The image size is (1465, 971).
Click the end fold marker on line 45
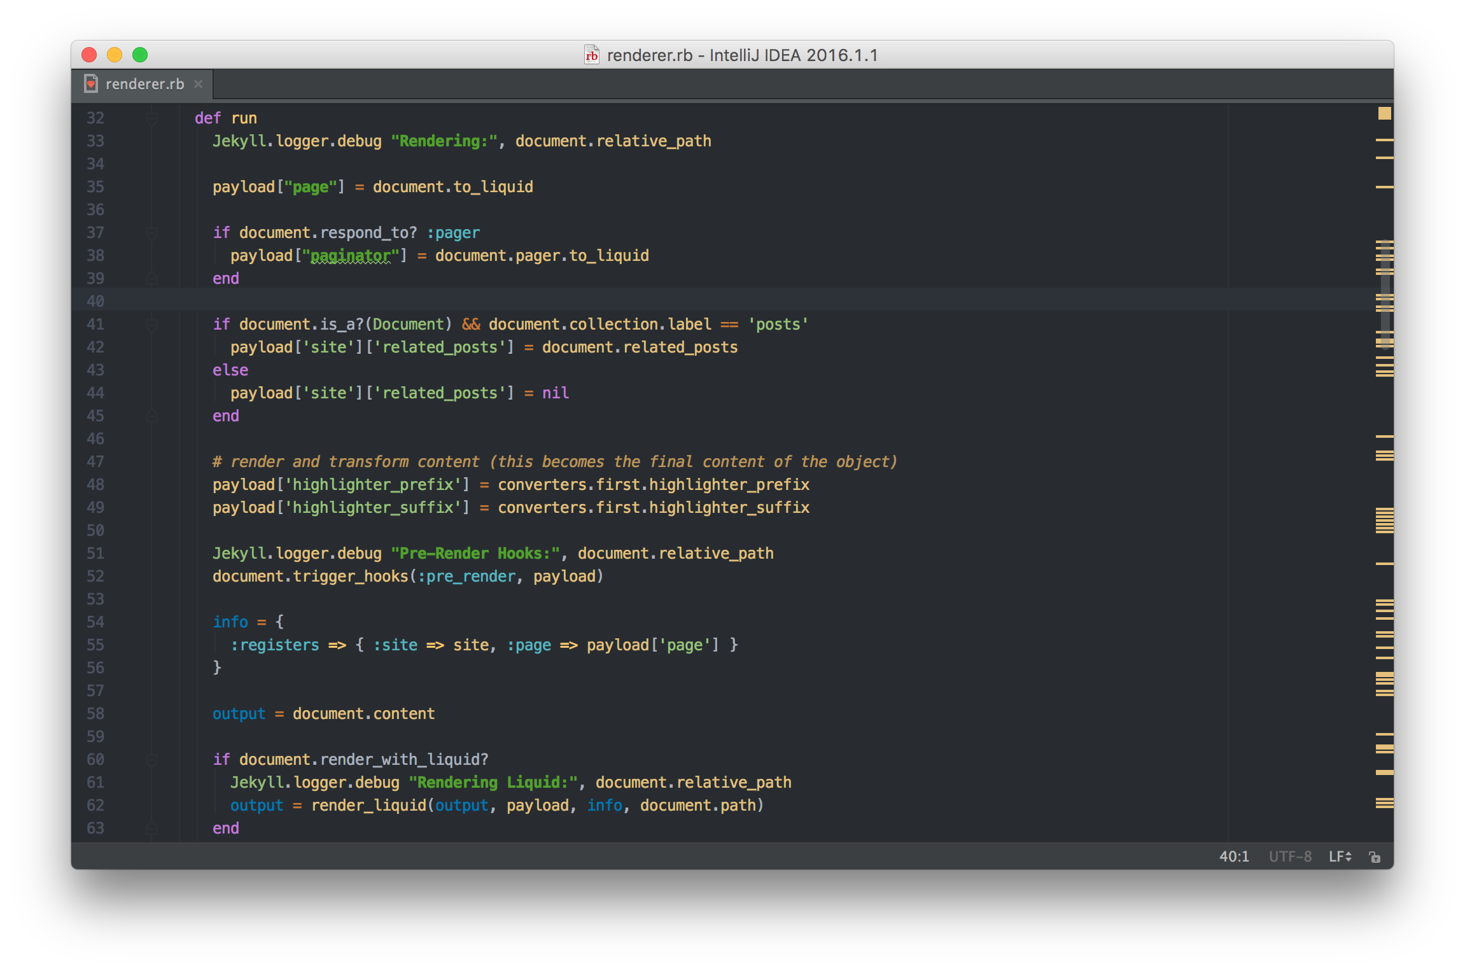pyautogui.click(x=151, y=416)
